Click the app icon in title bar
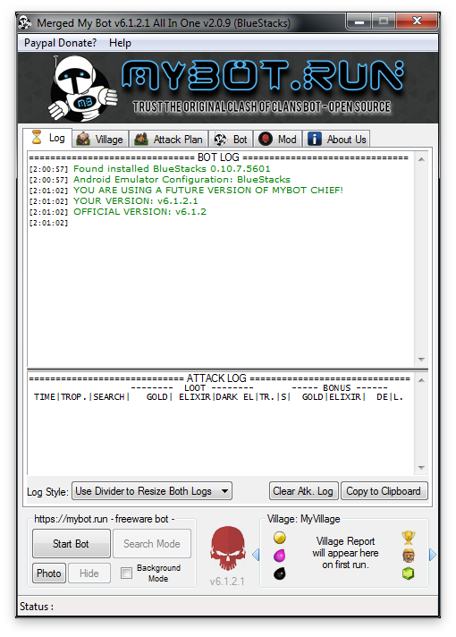 pos(25,22)
